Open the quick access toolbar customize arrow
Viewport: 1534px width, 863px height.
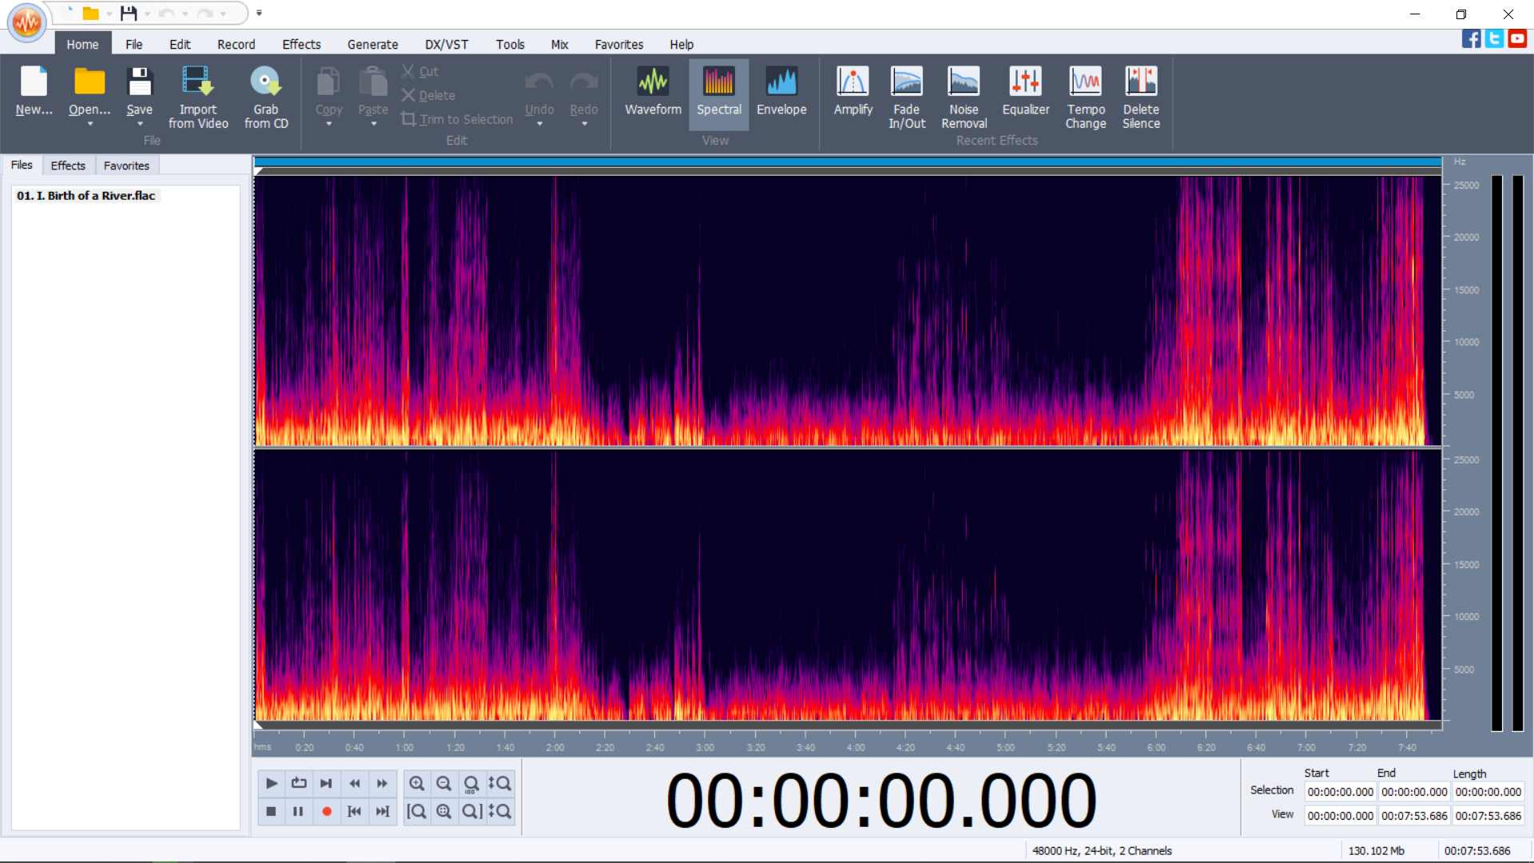(259, 13)
